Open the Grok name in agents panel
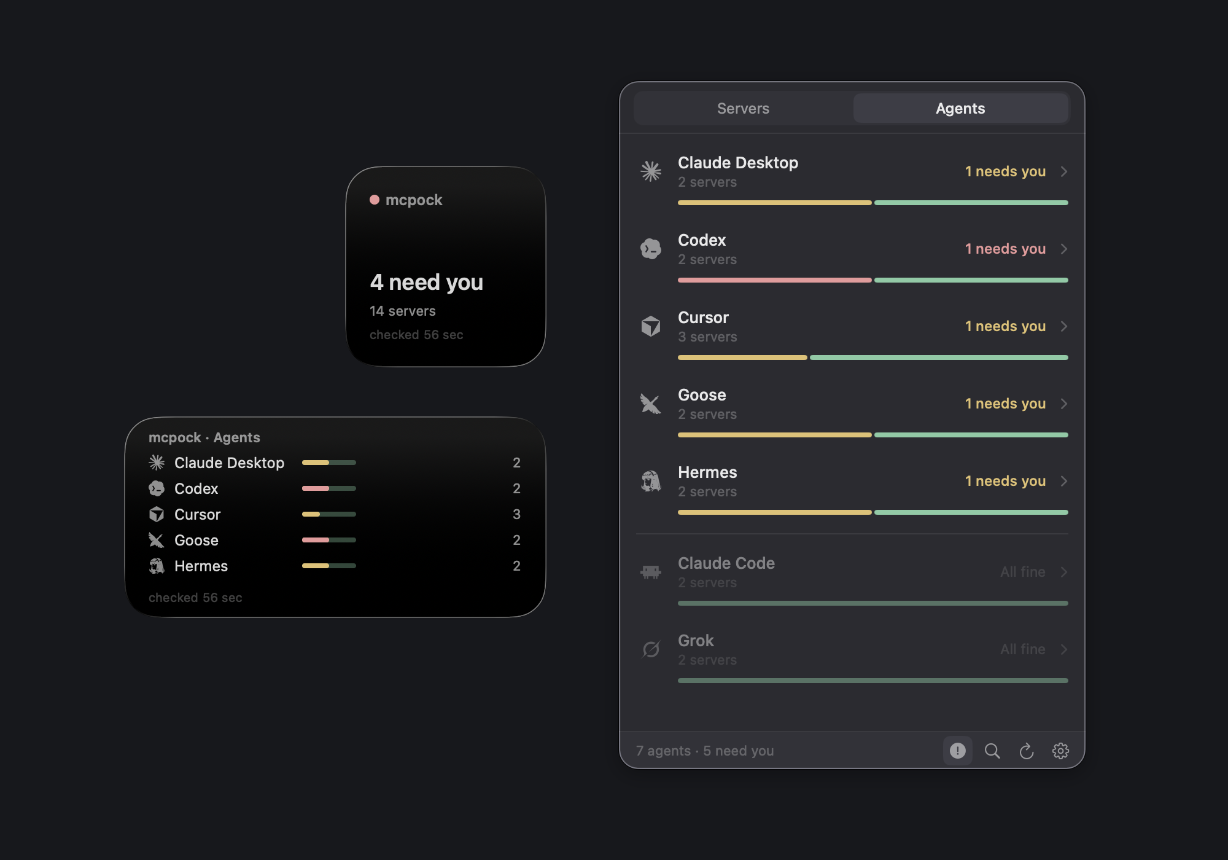 point(696,641)
